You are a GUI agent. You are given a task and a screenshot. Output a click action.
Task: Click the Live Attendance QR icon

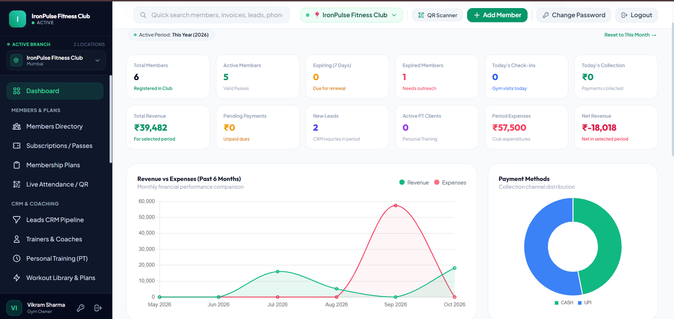17,185
